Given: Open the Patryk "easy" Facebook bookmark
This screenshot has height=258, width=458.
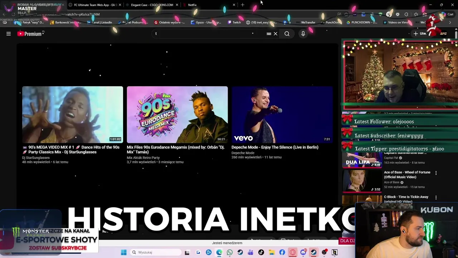Looking at the screenshot, I should (29, 22).
